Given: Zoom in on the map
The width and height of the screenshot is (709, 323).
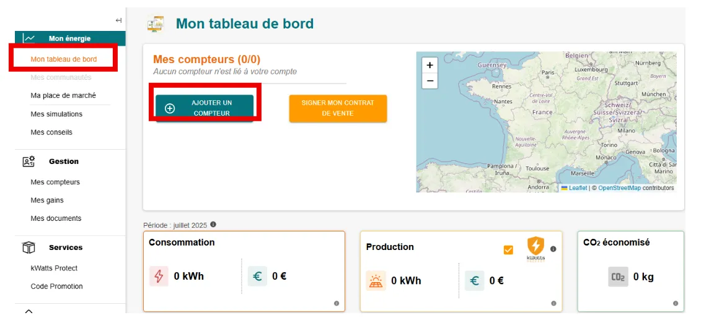Looking at the screenshot, I should (x=429, y=65).
